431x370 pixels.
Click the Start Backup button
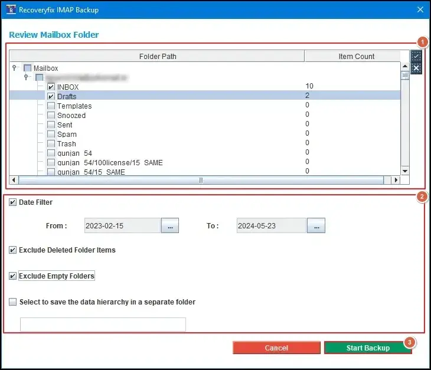click(x=368, y=348)
